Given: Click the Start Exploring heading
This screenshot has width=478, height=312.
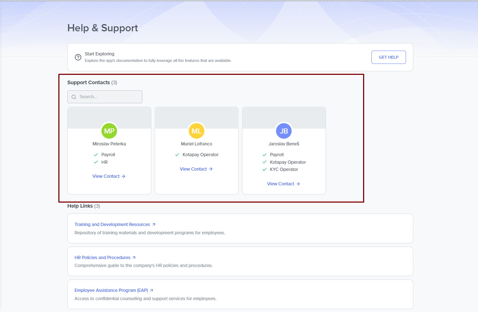Looking at the screenshot, I should point(99,54).
